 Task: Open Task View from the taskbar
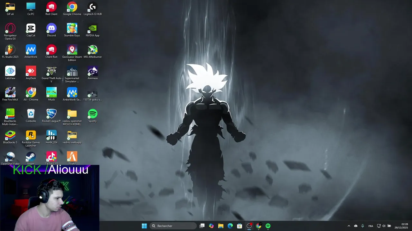tap(202, 226)
